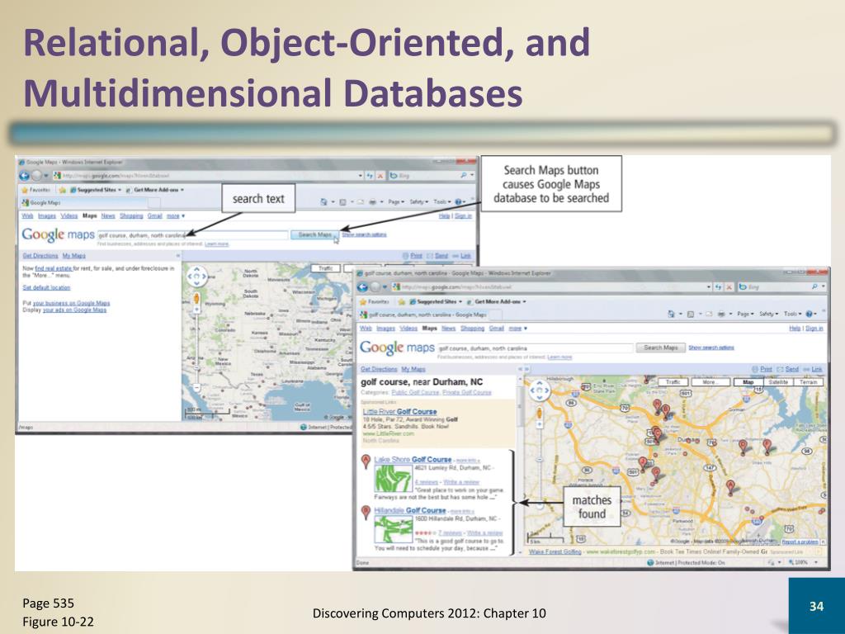Click Refresh icon in front window address bar
The image size is (845, 634).
coord(719,287)
